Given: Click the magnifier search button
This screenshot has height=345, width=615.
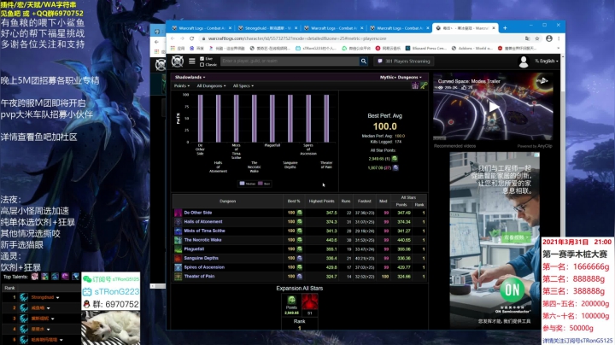Looking at the screenshot, I should click(364, 61).
